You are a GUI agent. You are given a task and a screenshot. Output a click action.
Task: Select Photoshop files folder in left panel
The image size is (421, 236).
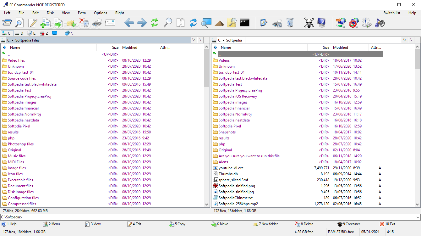(21, 144)
